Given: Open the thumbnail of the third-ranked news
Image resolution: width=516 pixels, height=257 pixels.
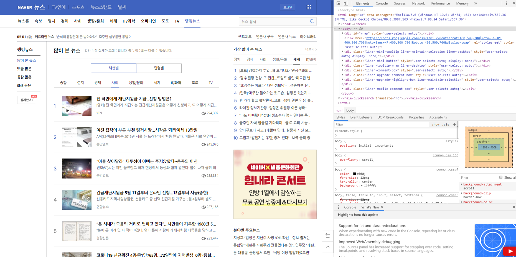Looking at the screenshot, I should (x=77, y=168).
